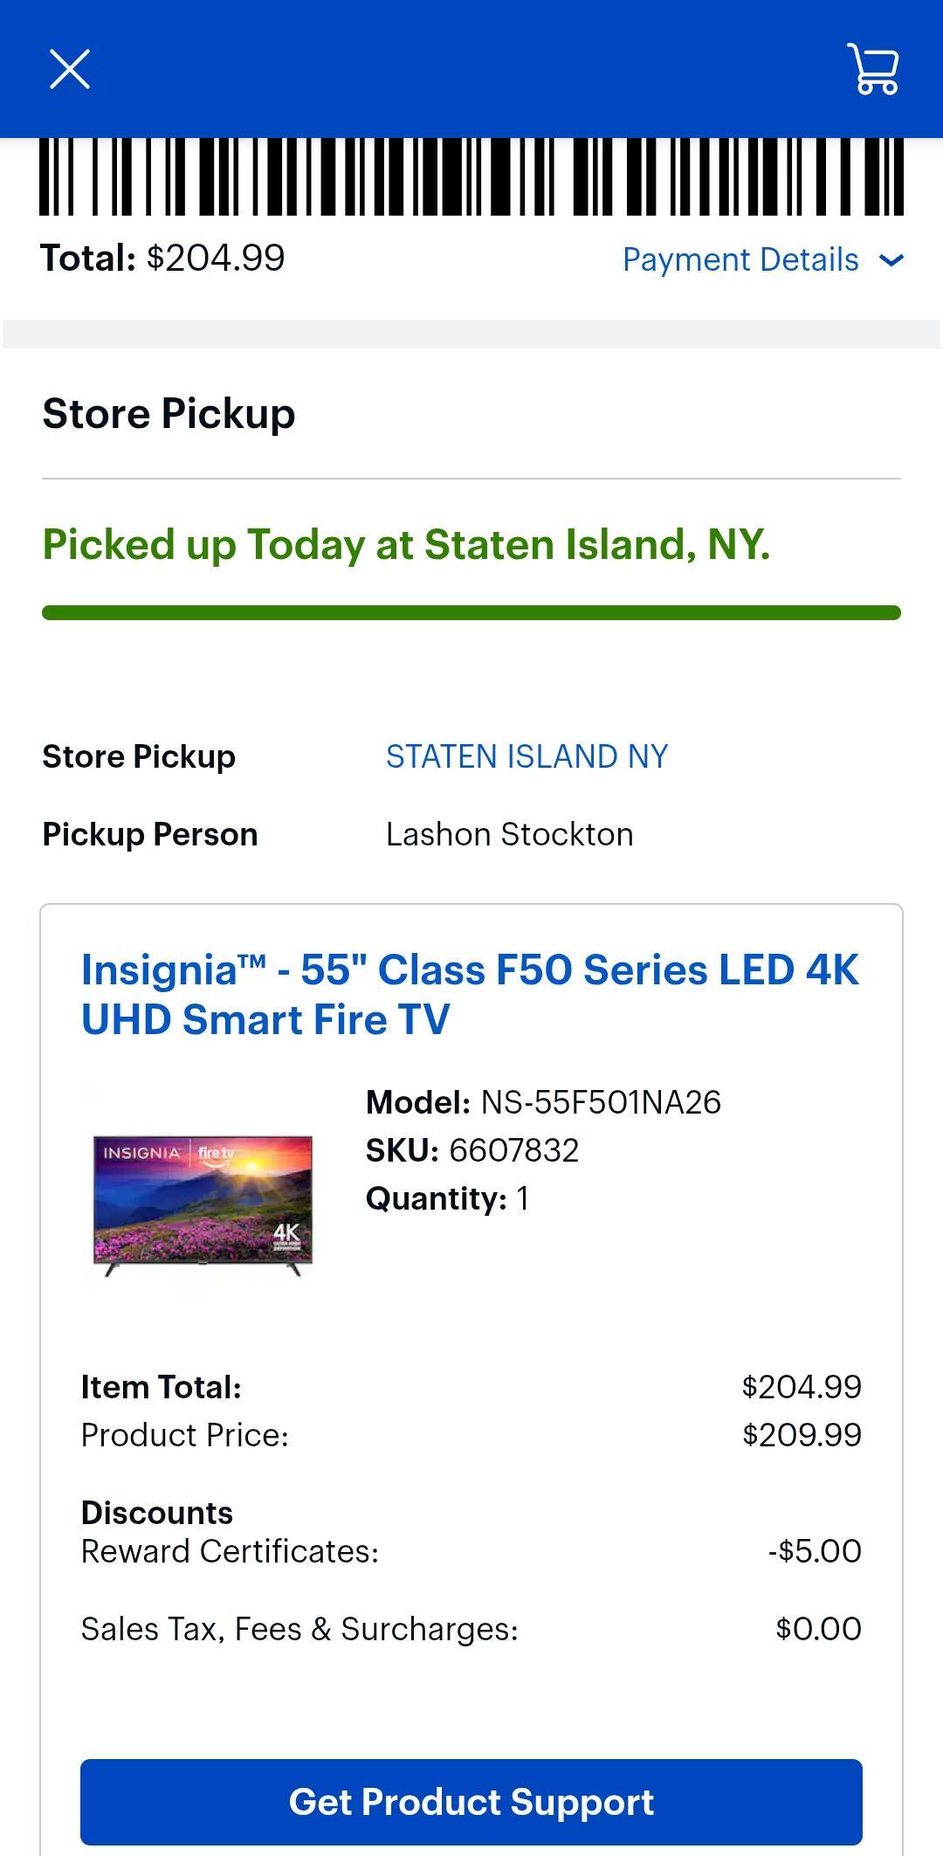The width and height of the screenshot is (943, 1856).
Task: Open the STATEN ISLAND NY store link
Action: 527,756
